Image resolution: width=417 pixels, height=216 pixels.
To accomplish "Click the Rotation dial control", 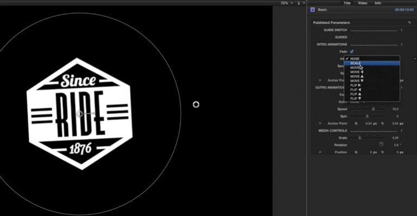I will tap(381, 145).
